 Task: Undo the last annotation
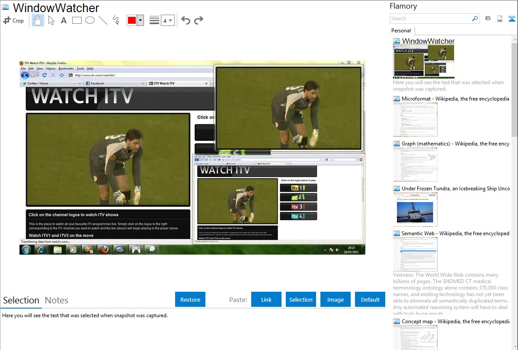pyautogui.click(x=185, y=20)
